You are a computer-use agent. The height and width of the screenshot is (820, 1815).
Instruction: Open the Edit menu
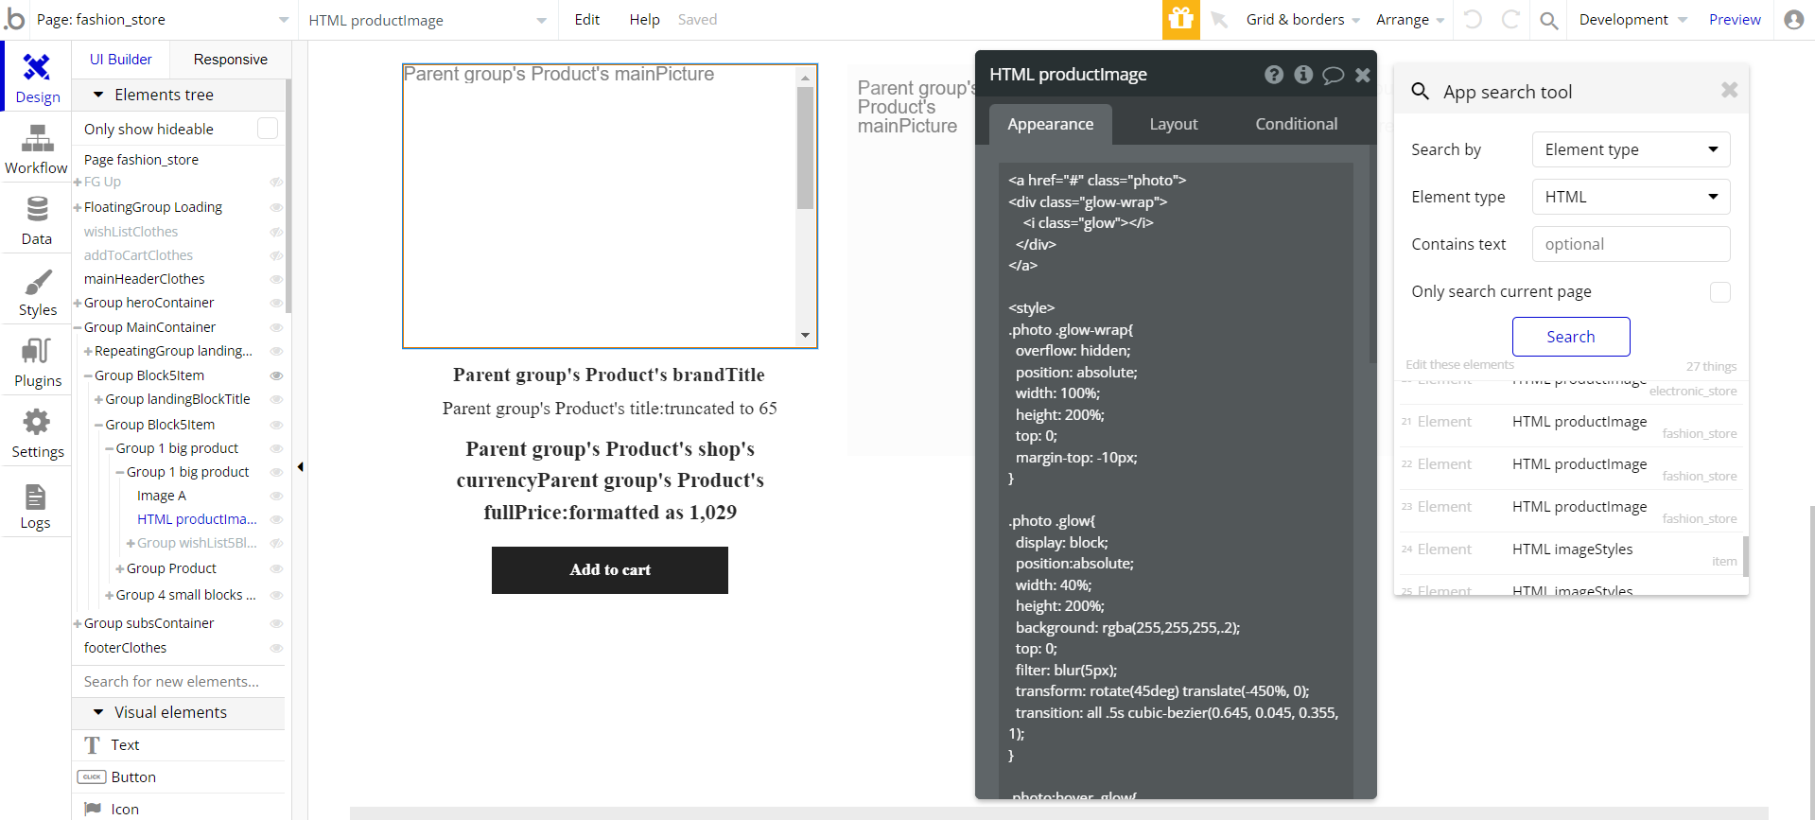coord(586,20)
